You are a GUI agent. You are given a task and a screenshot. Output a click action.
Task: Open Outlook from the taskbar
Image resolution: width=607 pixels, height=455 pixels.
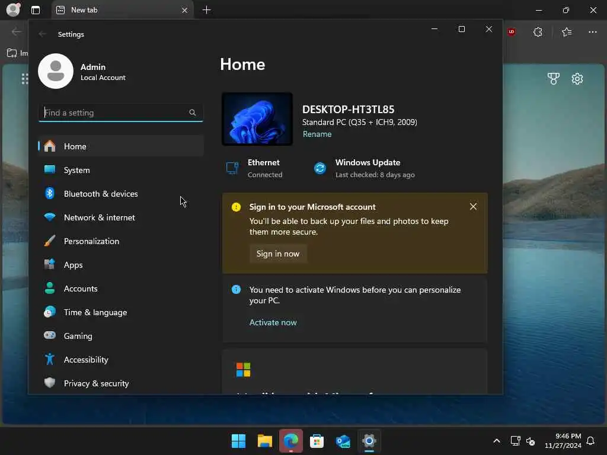343,441
